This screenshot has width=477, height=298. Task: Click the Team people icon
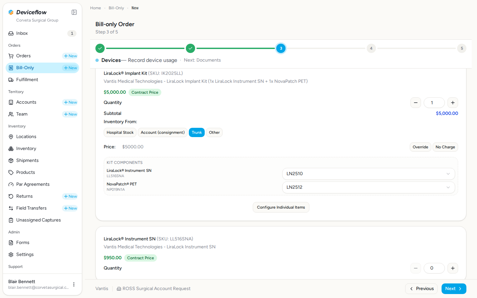(x=11, y=114)
